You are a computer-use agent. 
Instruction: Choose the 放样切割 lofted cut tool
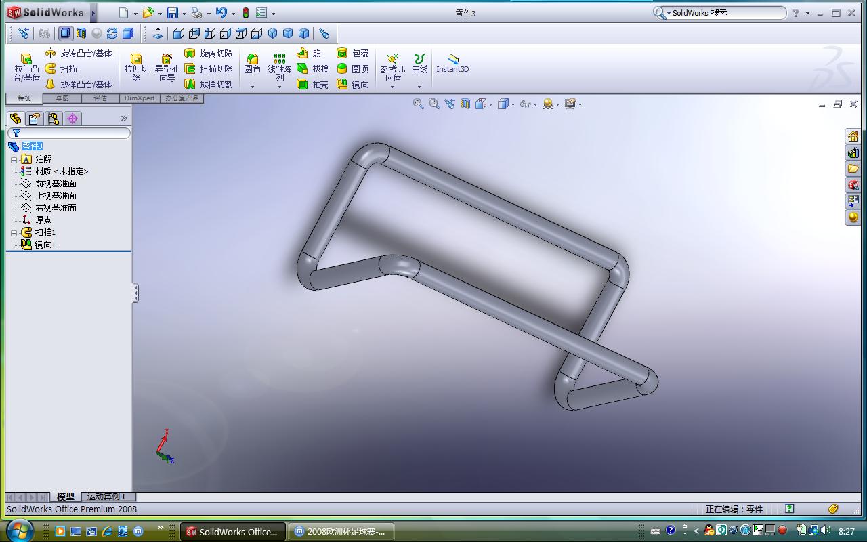point(209,84)
